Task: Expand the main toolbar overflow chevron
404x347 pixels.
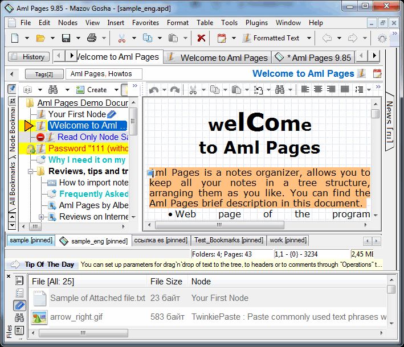Action: click(395, 34)
